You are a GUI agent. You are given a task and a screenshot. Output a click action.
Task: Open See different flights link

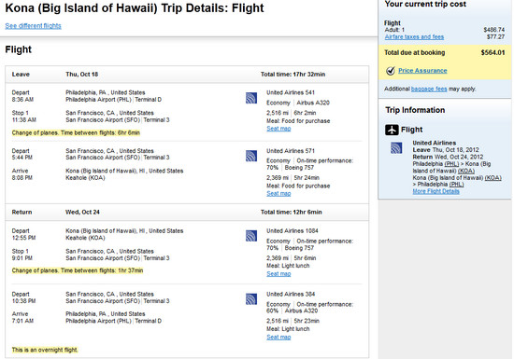pyautogui.click(x=33, y=26)
